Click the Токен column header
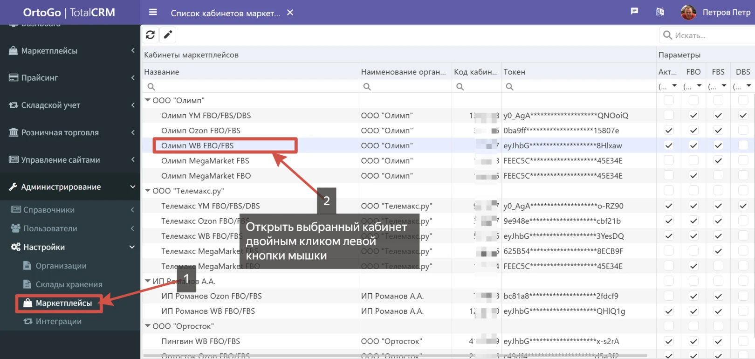 coord(514,72)
